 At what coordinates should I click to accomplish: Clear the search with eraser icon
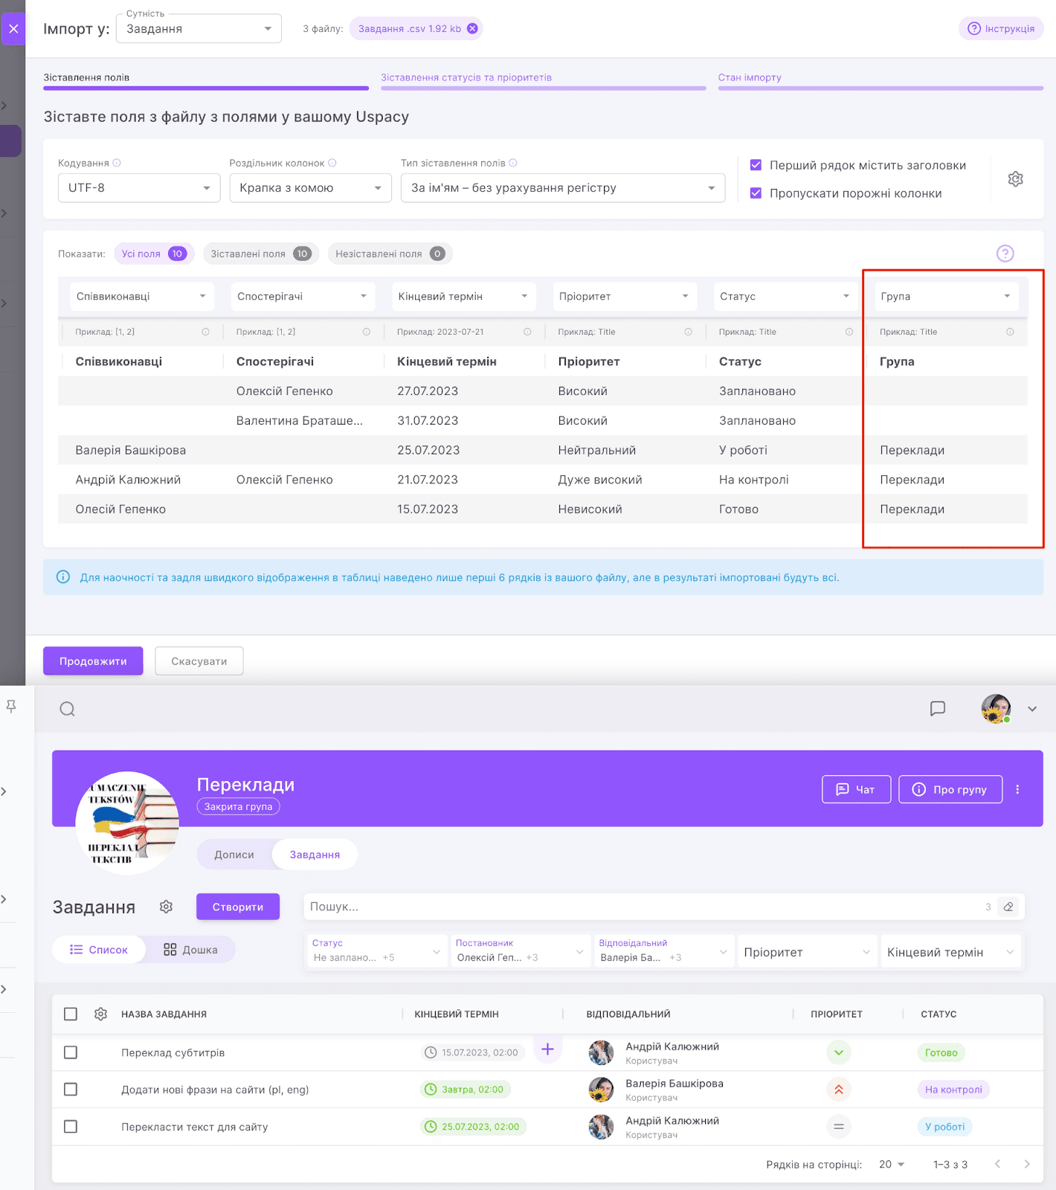click(1008, 907)
